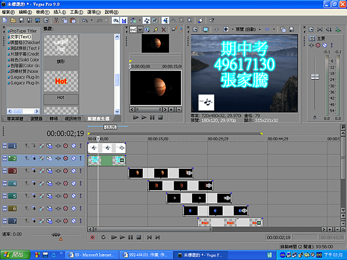Toggle loop playback in the timeline transport

[103, 237]
